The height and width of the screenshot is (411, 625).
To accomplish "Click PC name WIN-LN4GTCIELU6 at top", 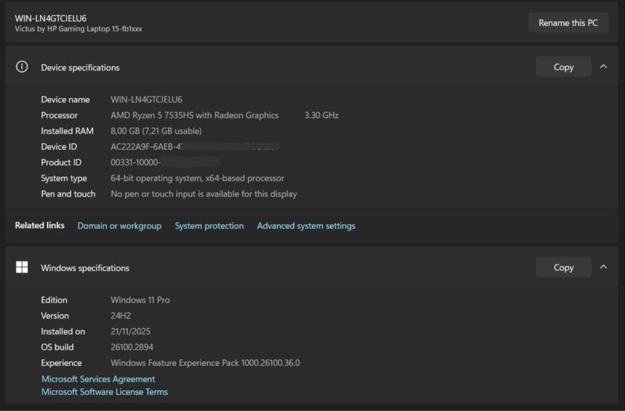I will [51, 18].
